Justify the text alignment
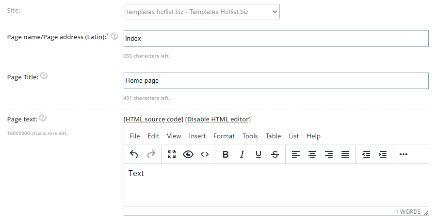436x223 pixels. click(x=345, y=154)
